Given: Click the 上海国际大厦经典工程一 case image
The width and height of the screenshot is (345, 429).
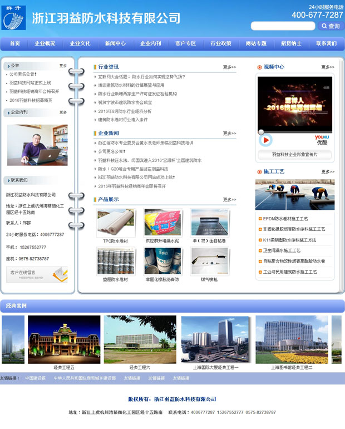Looking at the screenshot, I should [x=215, y=339].
